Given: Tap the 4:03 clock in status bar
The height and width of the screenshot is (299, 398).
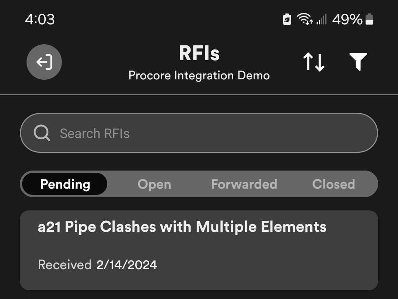Looking at the screenshot, I should pyautogui.click(x=40, y=19).
